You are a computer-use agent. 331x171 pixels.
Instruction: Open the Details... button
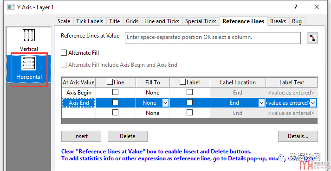tap(298, 136)
